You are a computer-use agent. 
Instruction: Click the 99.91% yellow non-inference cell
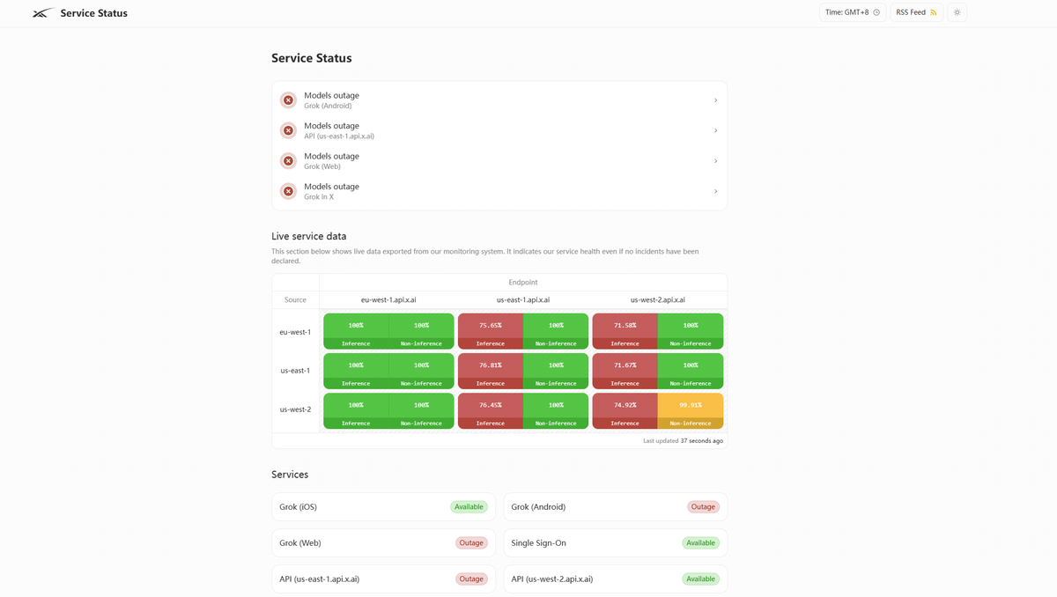click(691, 411)
